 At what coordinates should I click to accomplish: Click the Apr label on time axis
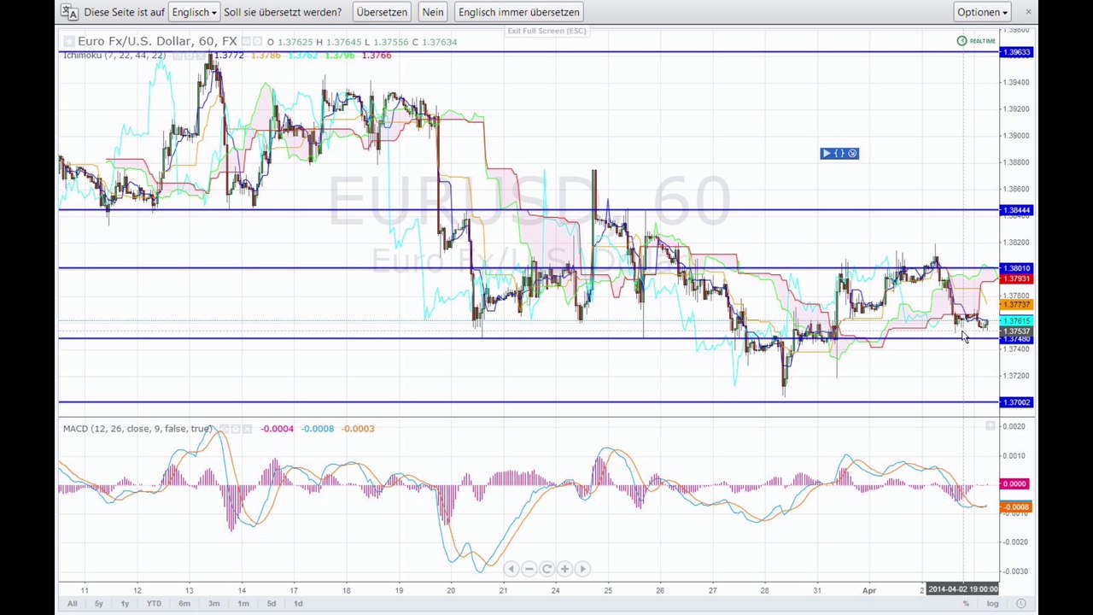tap(868, 589)
